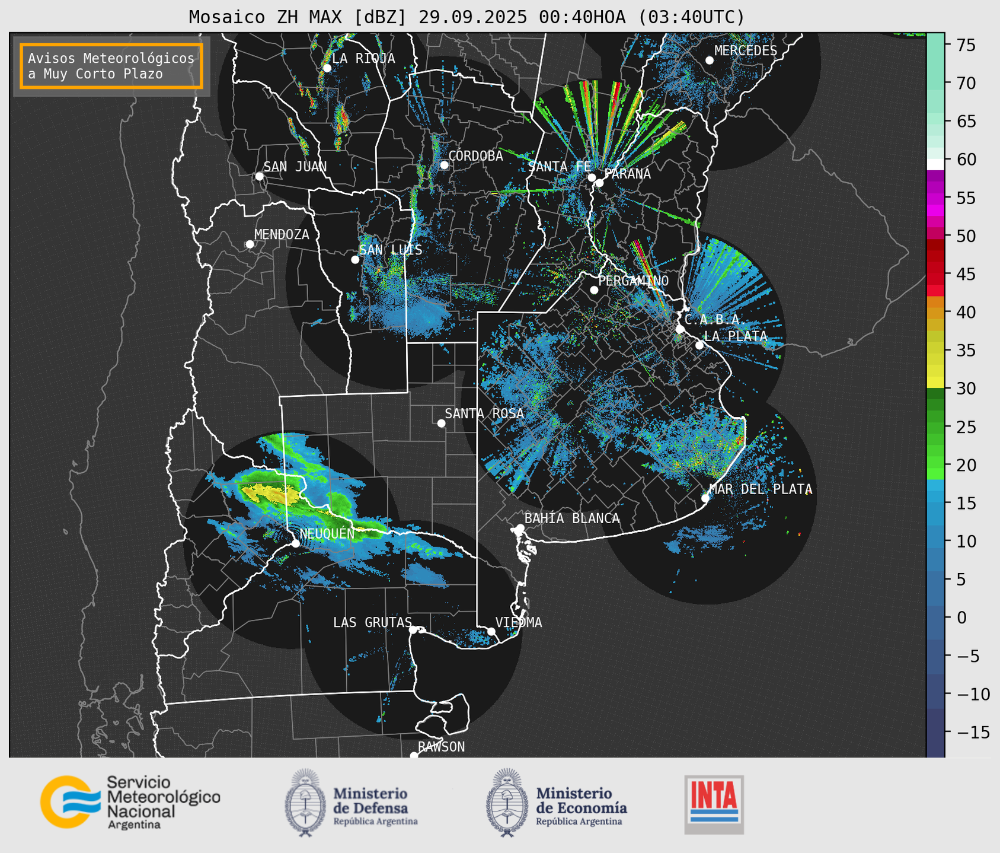This screenshot has height=853, width=1000.
Task: Click the map title 'Mosaico ZH MAX [dBZ]'
Action: (298, 17)
